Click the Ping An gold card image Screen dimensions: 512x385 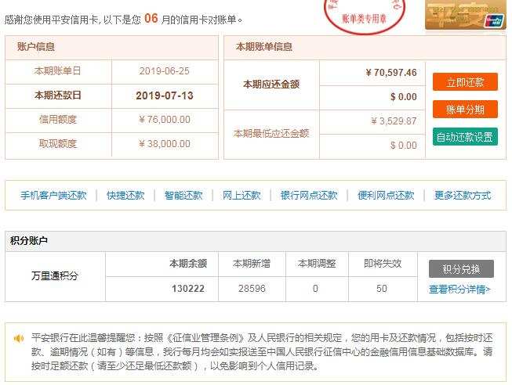coord(465,15)
